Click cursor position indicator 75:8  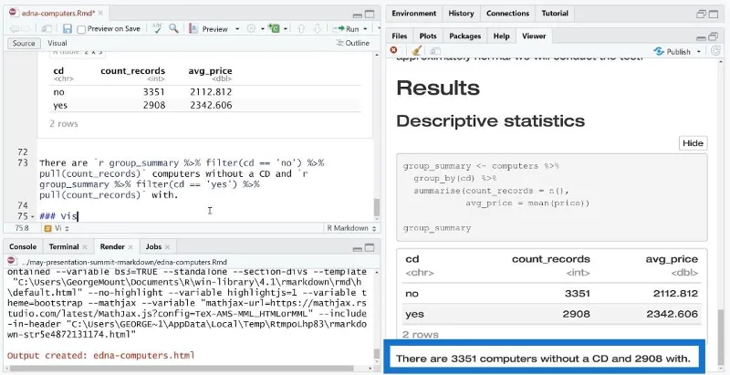click(22, 228)
